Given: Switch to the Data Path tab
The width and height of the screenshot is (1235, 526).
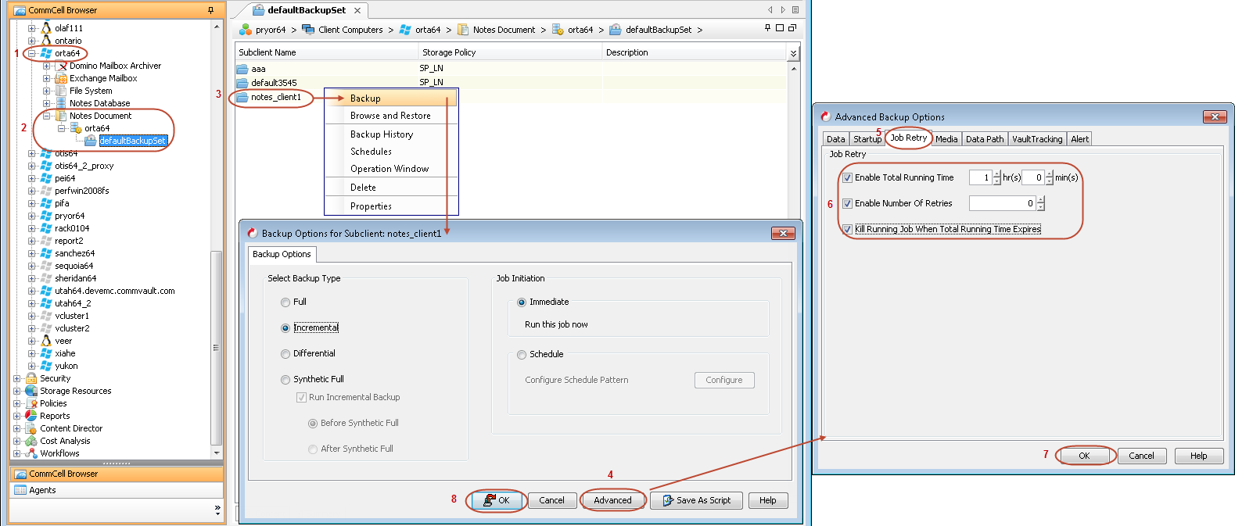Looking at the screenshot, I should (x=984, y=139).
